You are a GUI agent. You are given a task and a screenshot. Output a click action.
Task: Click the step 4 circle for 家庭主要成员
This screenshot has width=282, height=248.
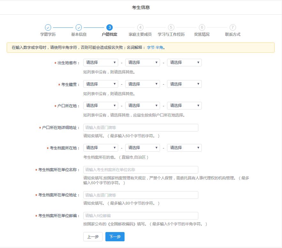coord(140,27)
